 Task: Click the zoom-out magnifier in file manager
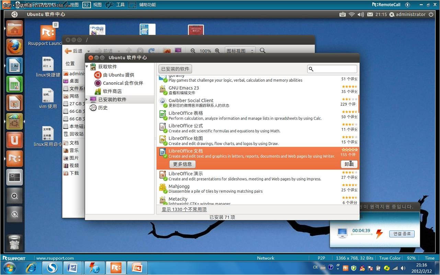pyautogui.click(x=193, y=51)
